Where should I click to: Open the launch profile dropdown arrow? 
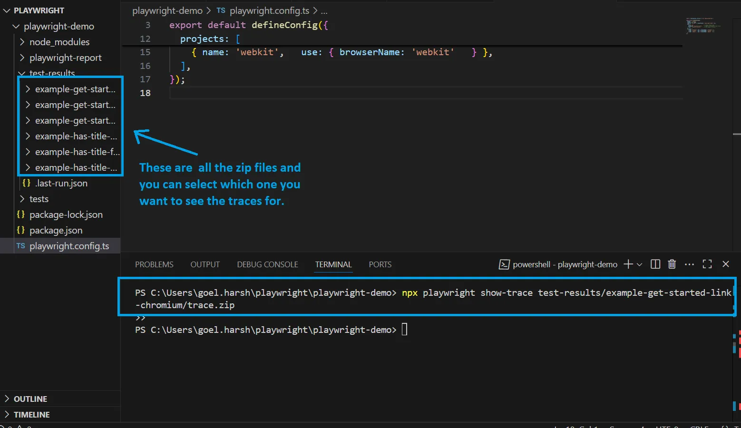(x=640, y=264)
